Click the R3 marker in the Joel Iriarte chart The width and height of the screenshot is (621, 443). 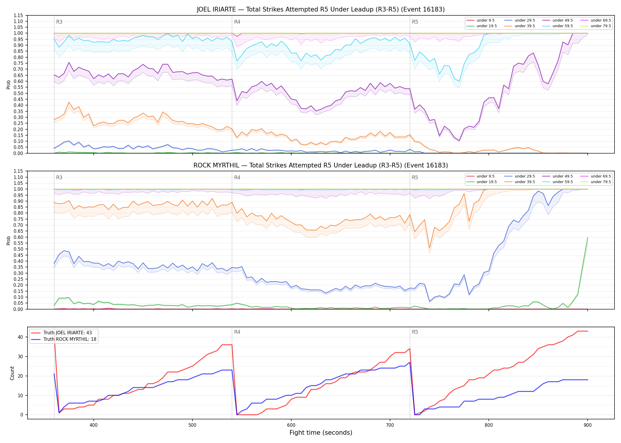(59, 22)
